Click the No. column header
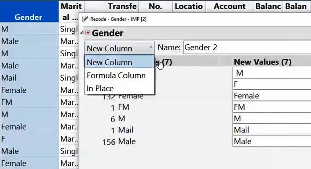 pyautogui.click(x=155, y=6)
